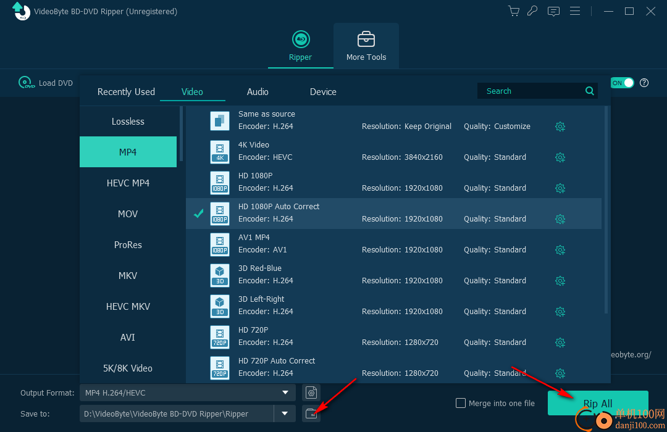Viewport: 667px width, 432px height.
Task: Select the 3D Red-Blue preset icon
Action: pos(220,275)
